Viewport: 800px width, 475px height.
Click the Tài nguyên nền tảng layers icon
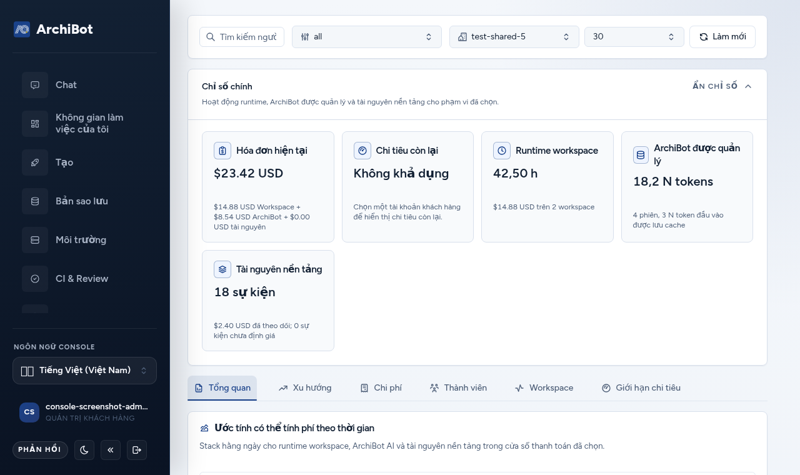pos(222,269)
